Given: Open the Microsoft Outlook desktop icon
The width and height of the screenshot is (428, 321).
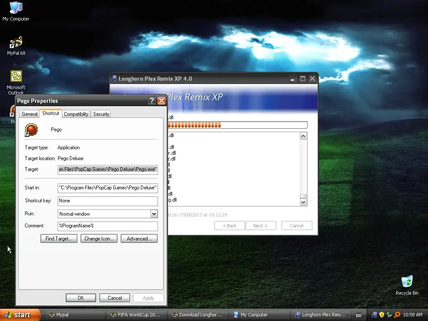Looking at the screenshot, I should point(16,82).
